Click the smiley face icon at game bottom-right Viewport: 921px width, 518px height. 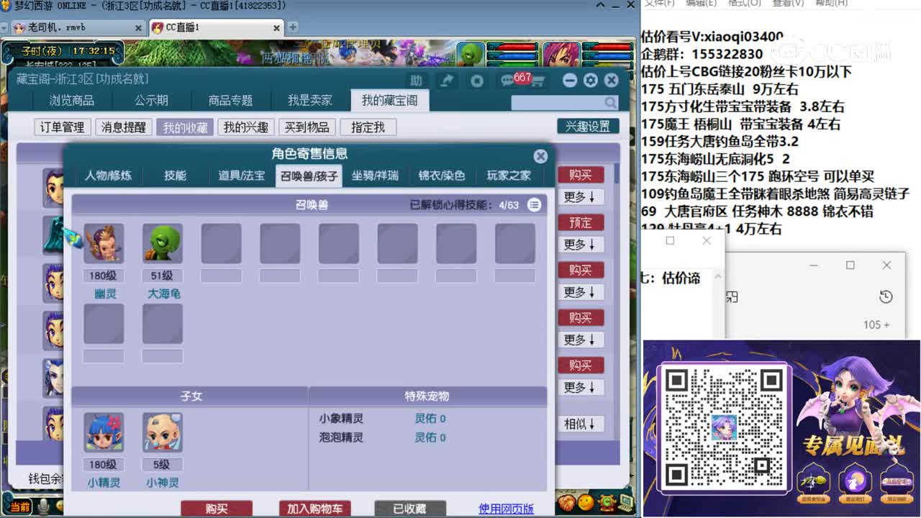coord(586,501)
